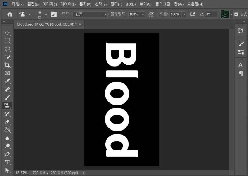Open the 파일(F) menu

pyautogui.click(x=17, y=4)
